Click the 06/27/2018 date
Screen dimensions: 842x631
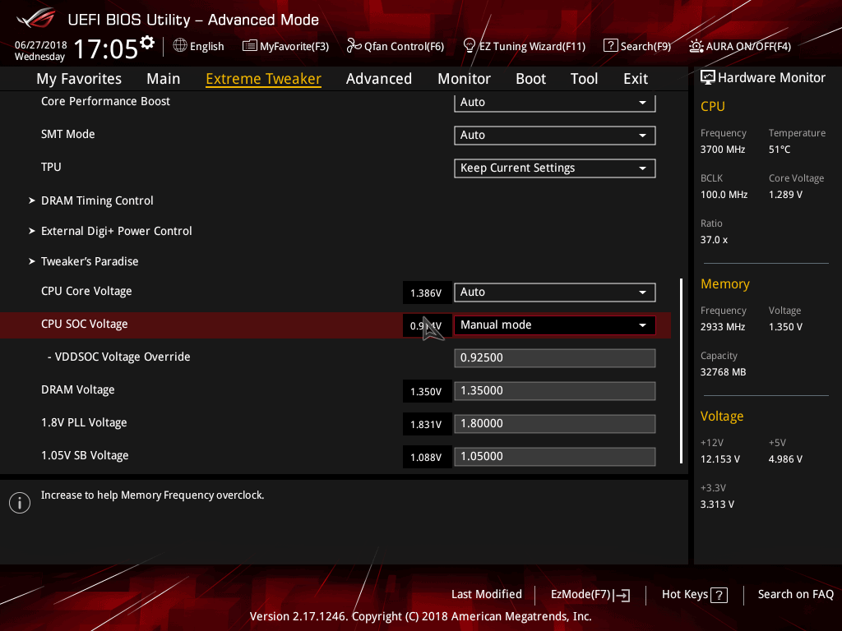click(x=41, y=45)
